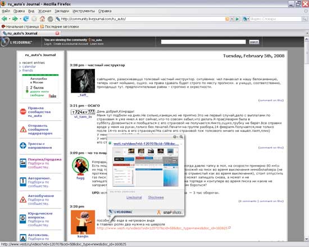The image size is (309, 247).
Task: Click the Shockwave link in the popup
Action: coord(156,198)
